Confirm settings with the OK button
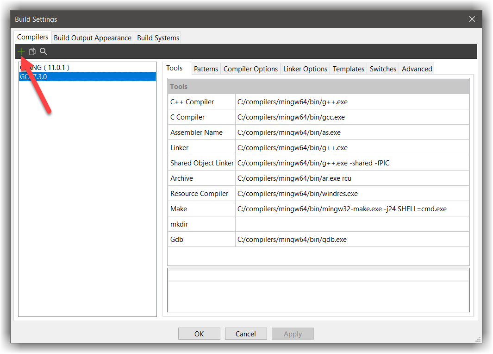 click(199, 334)
